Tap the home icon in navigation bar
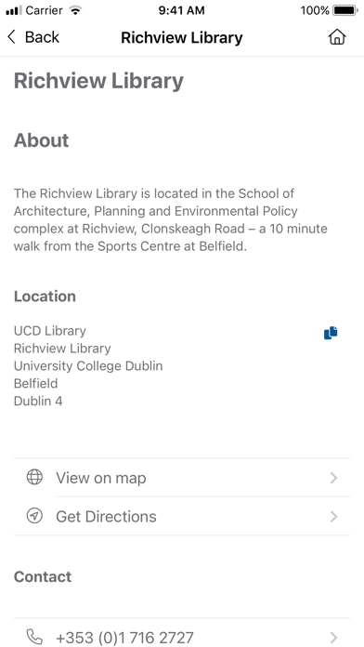 337,37
